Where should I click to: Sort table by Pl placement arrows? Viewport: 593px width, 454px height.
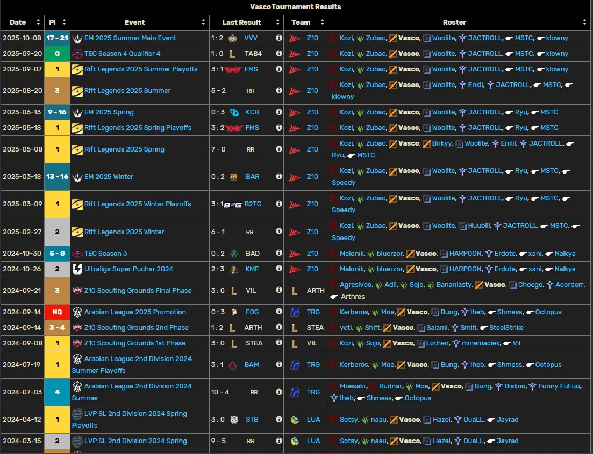[64, 23]
